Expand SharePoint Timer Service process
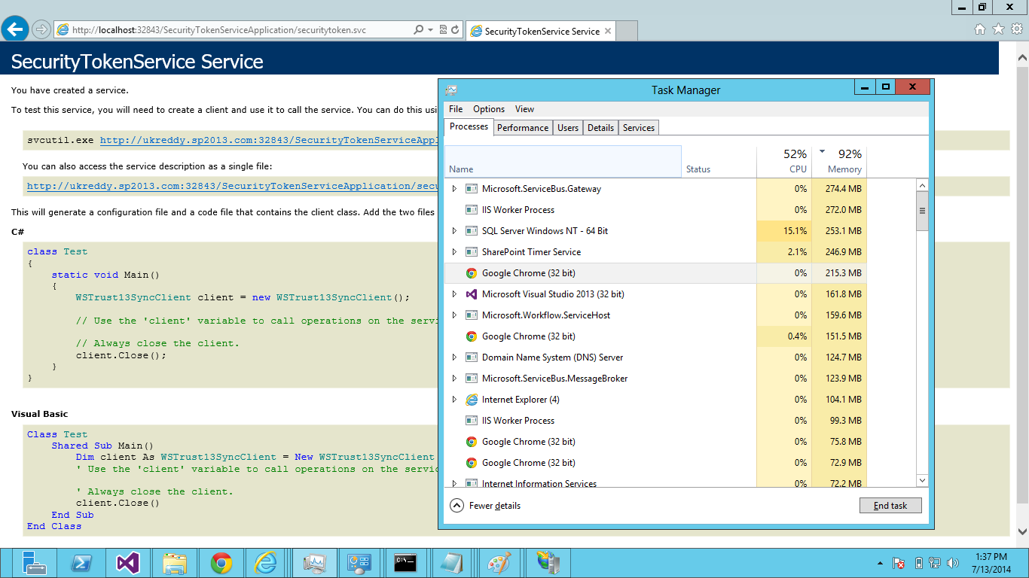 pos(454,252)
